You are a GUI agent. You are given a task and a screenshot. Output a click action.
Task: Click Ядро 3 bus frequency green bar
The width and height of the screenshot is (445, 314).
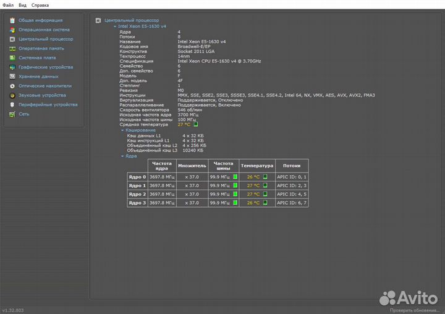[235, 203]
